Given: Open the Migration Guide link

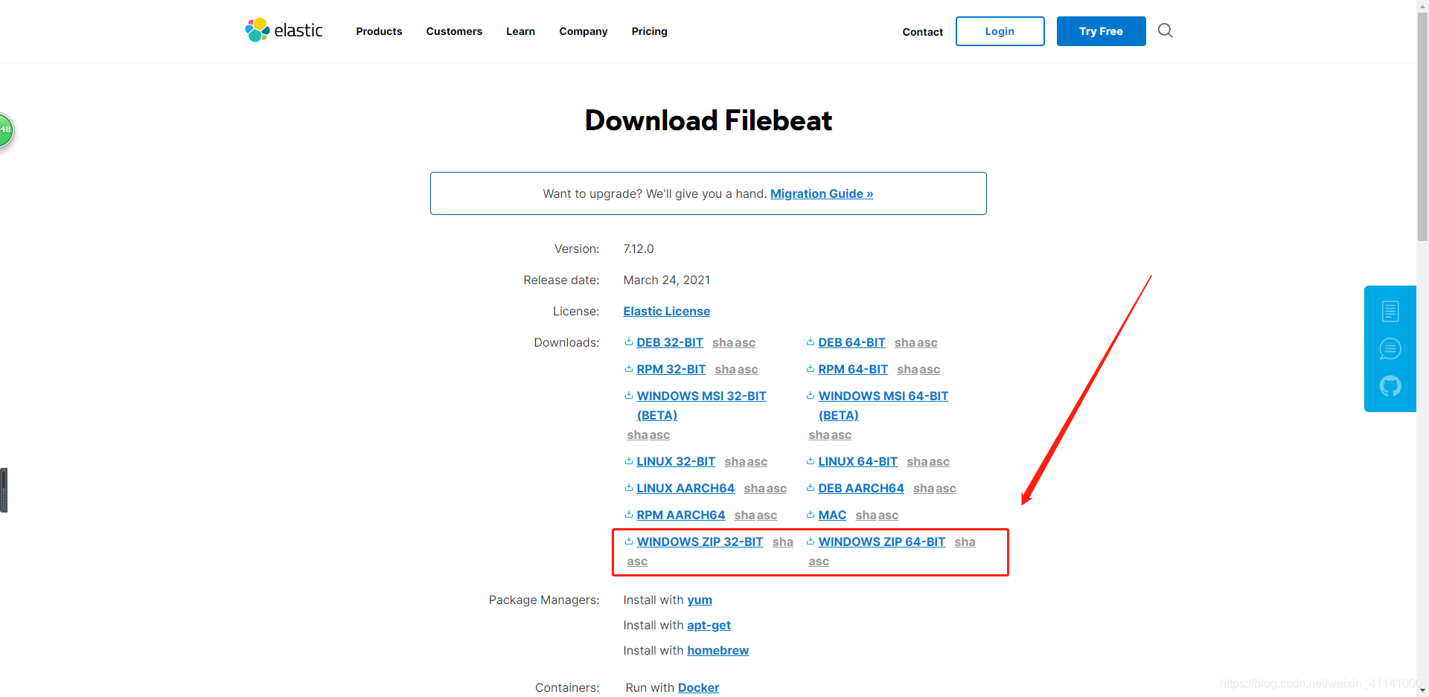Looking at the screenshot, I should [x=822, y=193].
